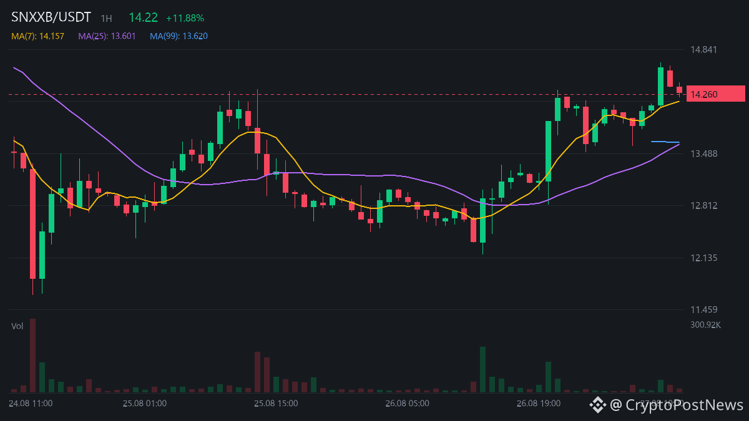Click the 300.92K volume scale value
Viewport: 749px width, 421px height.
[706, 325]
